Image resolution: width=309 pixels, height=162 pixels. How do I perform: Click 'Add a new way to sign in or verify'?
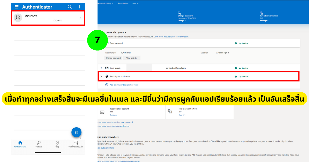click(124, 85)
